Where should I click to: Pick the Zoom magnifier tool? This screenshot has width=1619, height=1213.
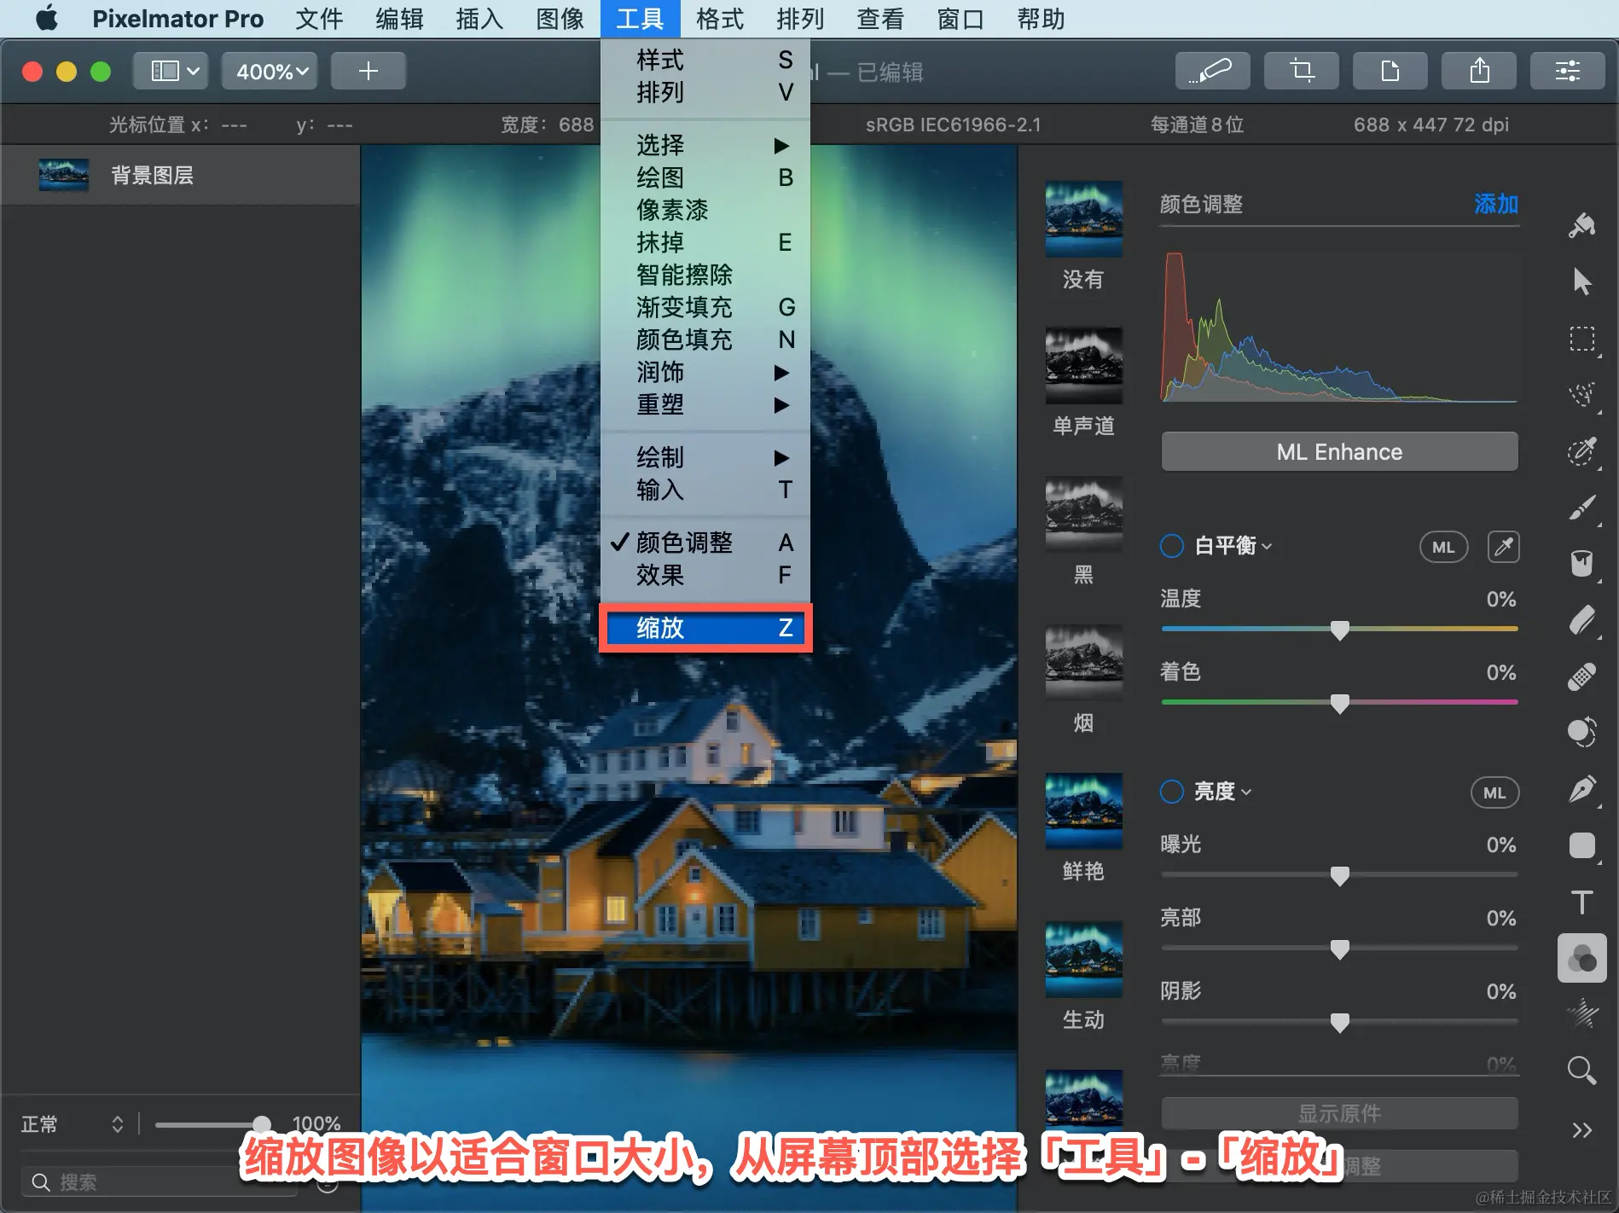point(1582,1070)
